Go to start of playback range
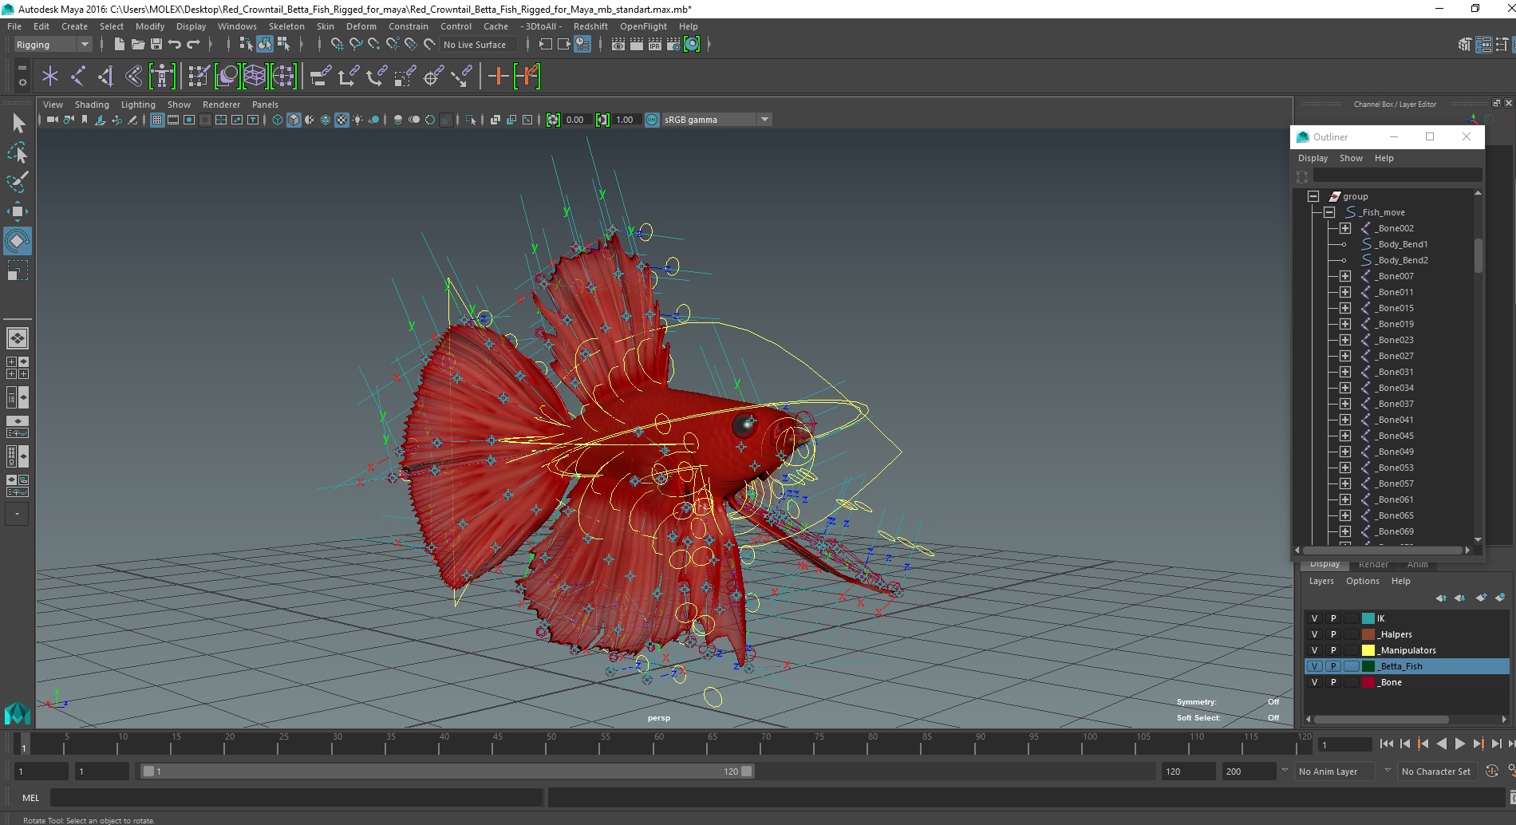 coord(1386,744)
